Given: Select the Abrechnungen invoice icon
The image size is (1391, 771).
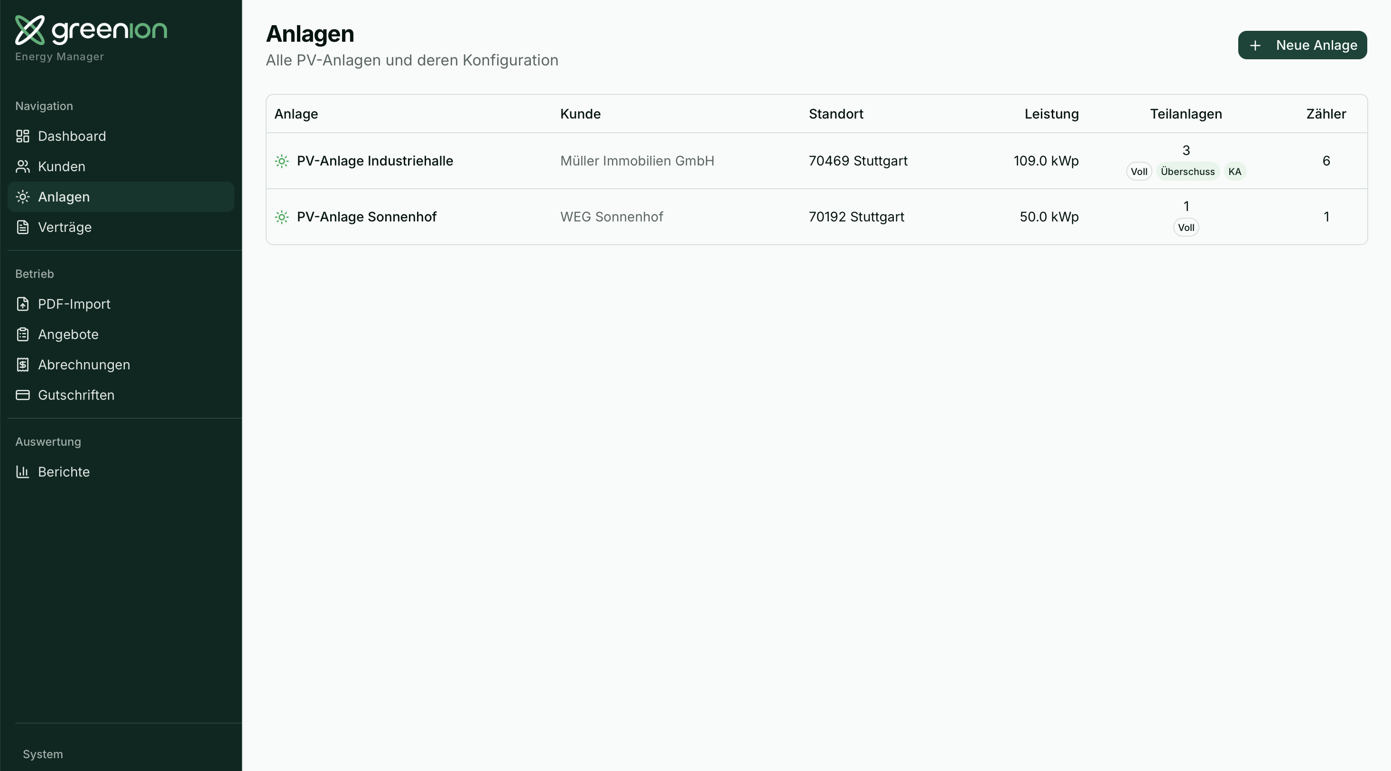Looking at the screenshot, I should (23, 365).
